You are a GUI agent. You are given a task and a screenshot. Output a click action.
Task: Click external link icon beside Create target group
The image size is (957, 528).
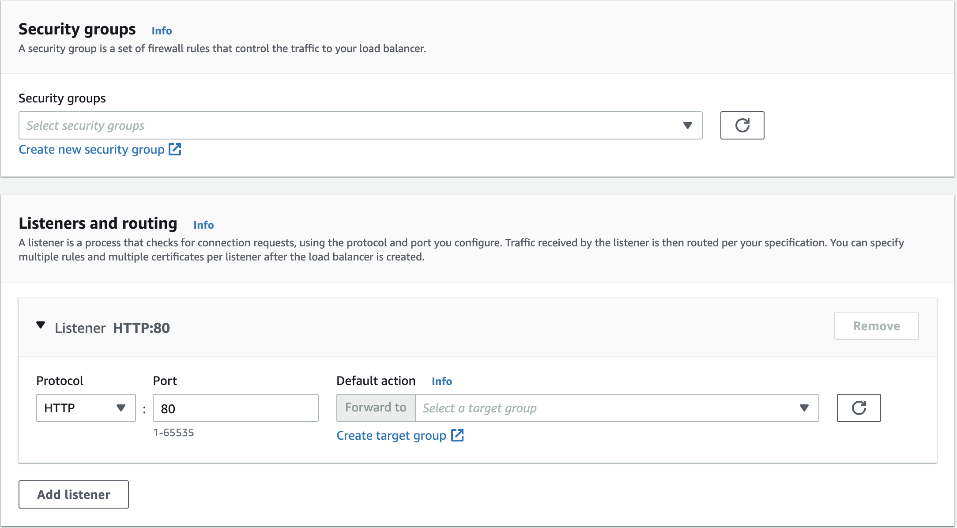[x=457, y=435]
